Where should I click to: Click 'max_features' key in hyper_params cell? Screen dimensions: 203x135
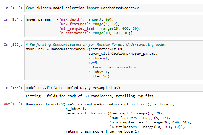point(74,24)
